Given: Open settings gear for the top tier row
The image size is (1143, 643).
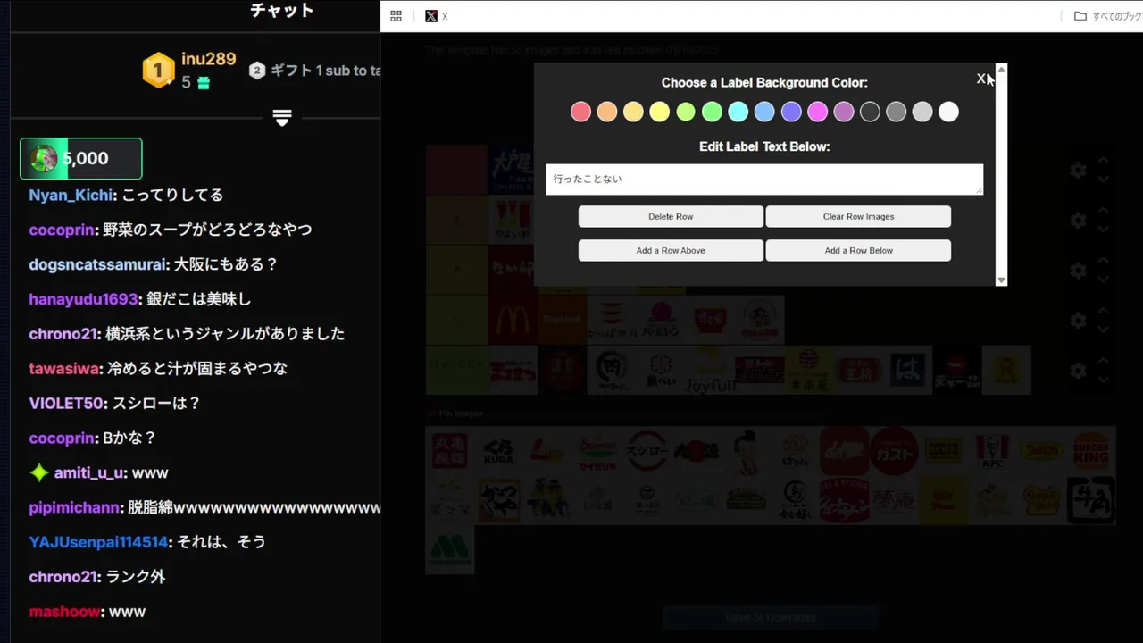Looking at the screenshot, I should [1078, 170].
